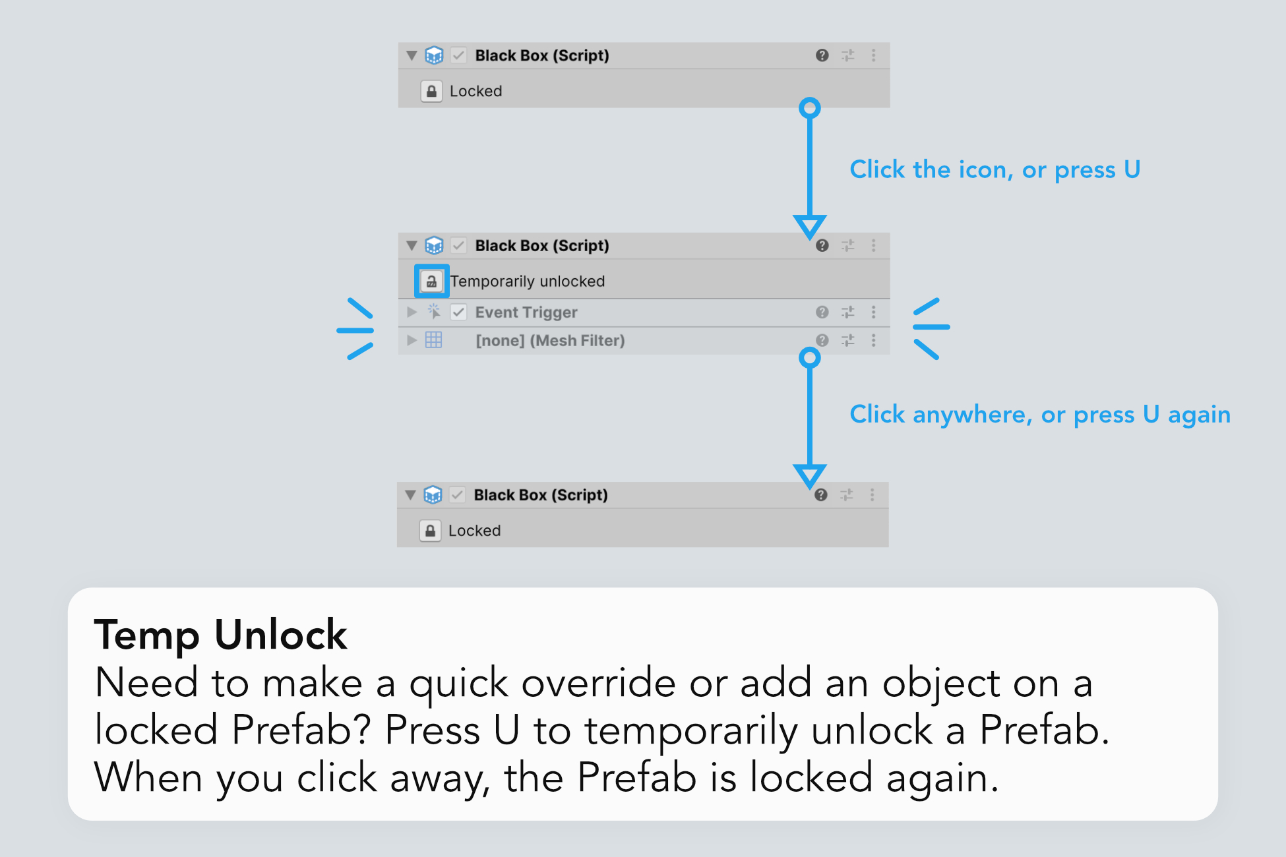Screen dimensions: 1286x857
Task: Click the Mesh Filter grid icon
Action: click(x=433, y=340)
